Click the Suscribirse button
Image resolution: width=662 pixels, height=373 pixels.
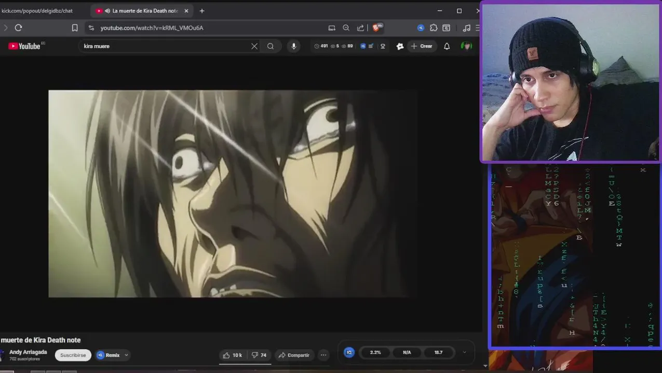point(73,355)
